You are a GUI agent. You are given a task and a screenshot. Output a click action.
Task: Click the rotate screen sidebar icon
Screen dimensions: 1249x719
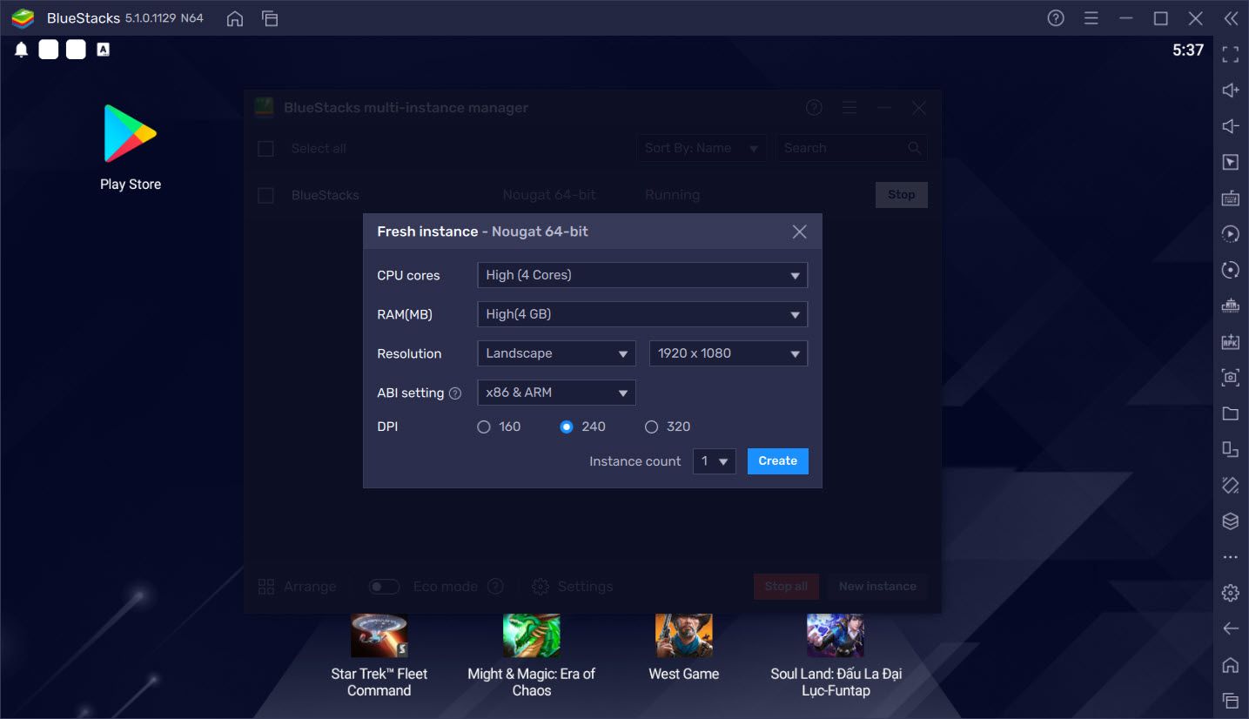pyautogui.click(x=1230, y=449)
